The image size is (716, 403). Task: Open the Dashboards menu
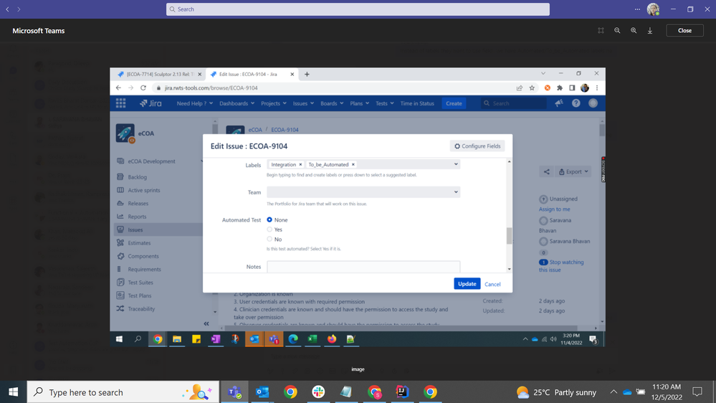click(x=237, y=103)
